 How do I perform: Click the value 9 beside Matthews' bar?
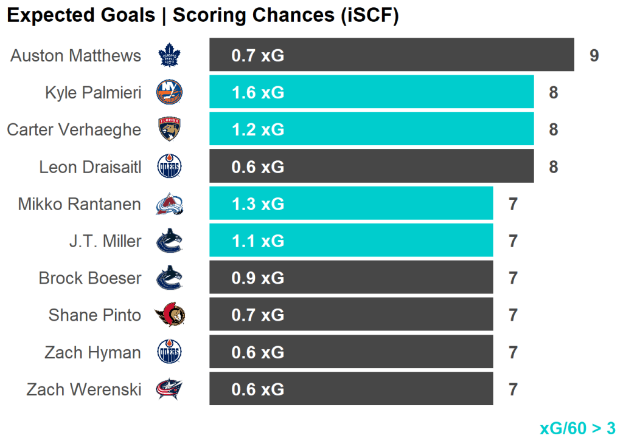point(594,56)
